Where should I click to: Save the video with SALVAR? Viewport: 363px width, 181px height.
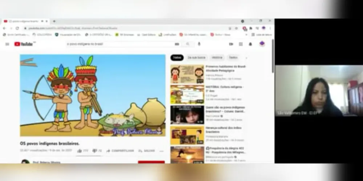(x=147, y=151)
